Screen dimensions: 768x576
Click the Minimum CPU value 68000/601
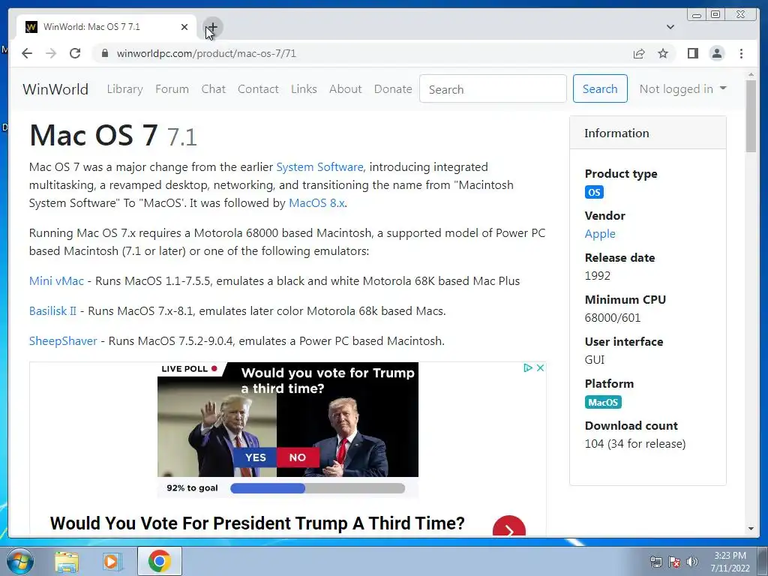[613, 318]
